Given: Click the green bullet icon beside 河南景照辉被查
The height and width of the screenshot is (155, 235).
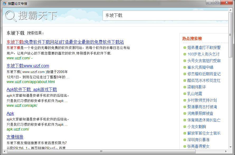Looking at the screenshot, I should (x=185, y=114).
